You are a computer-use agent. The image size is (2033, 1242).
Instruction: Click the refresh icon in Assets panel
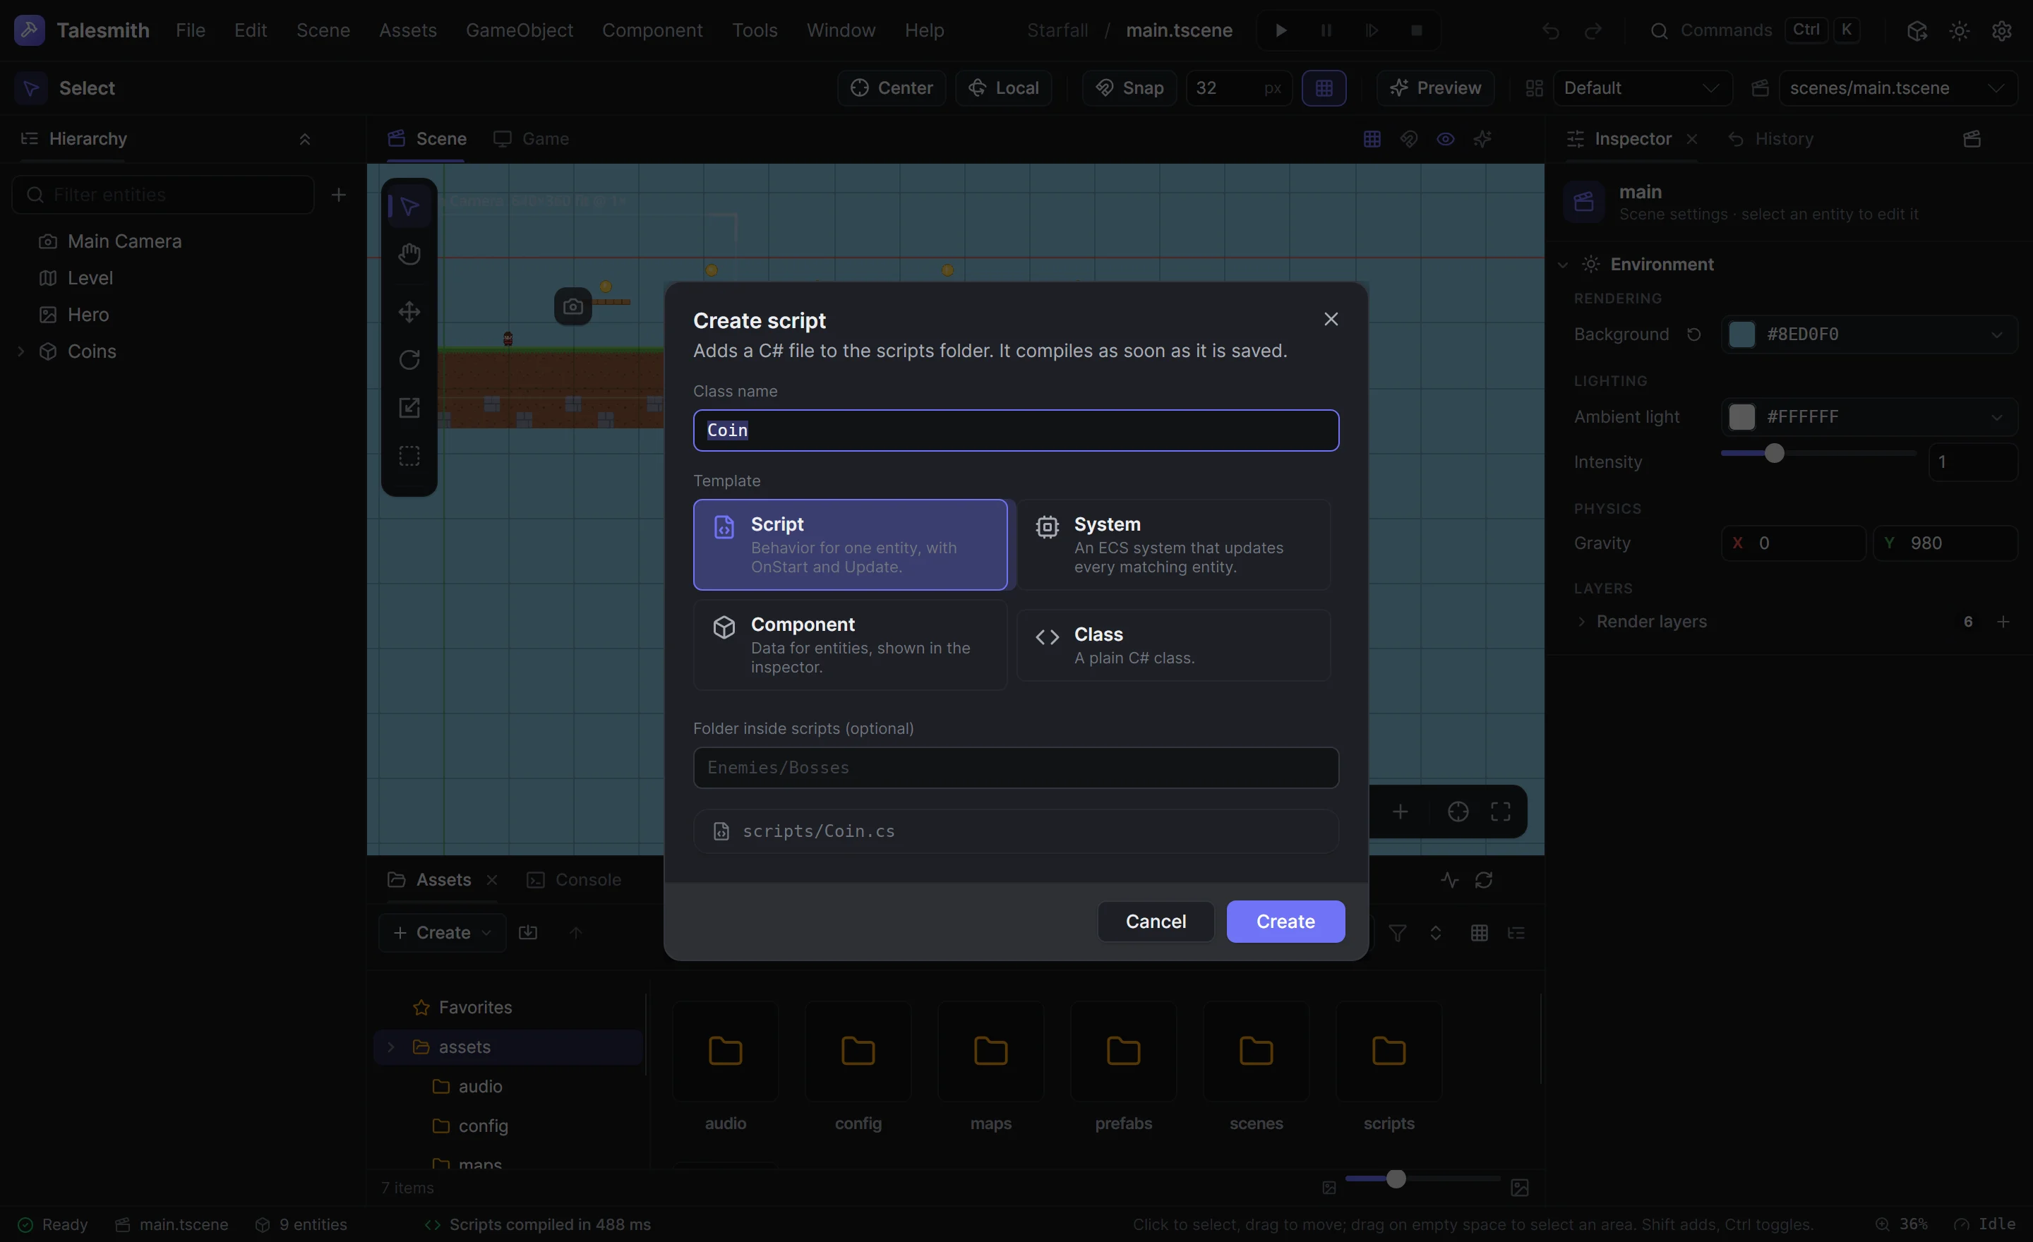(x=1484, y=880)
